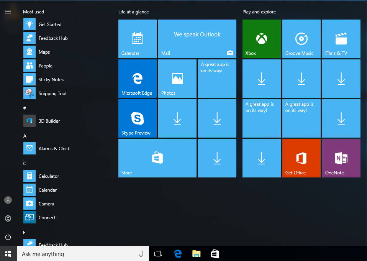Launch Microsoft Edge from the taskbar

pyautogui.click(x=177, y=254)
